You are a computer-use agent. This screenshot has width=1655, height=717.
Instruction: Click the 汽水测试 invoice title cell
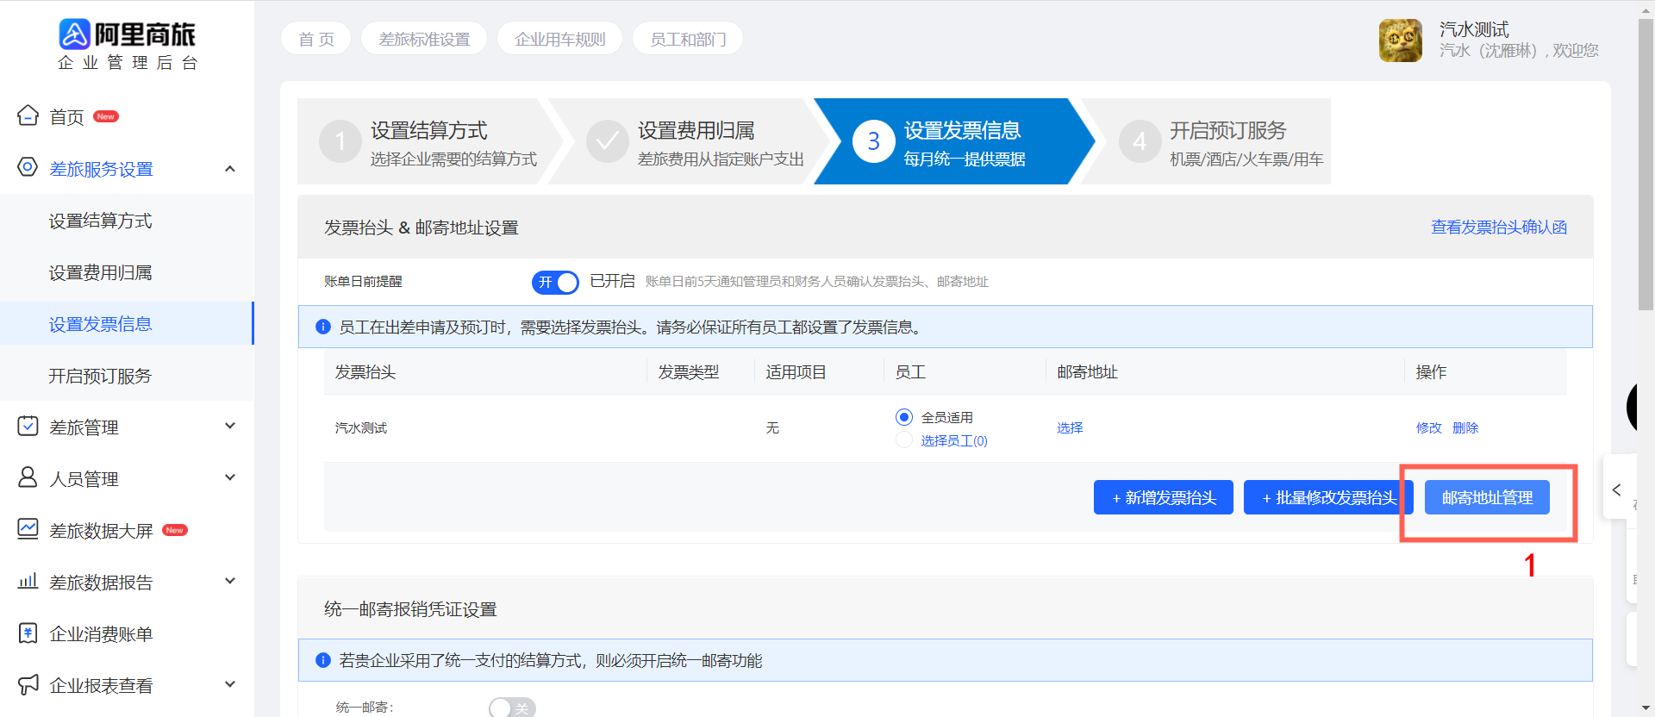361,427
